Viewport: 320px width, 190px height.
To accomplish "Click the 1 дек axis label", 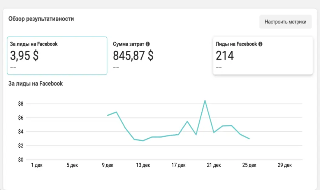I will pos(37,165).
